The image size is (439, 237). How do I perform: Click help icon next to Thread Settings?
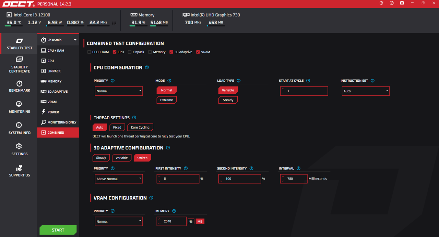pyautogui.click(x=134, y=118)
